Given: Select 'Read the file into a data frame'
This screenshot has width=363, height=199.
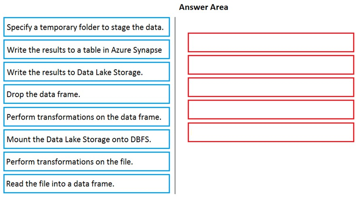Looking at the screenshot, I should point(87,184).
